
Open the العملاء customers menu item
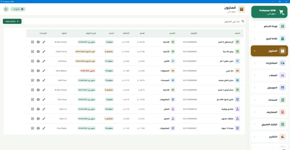269,75
